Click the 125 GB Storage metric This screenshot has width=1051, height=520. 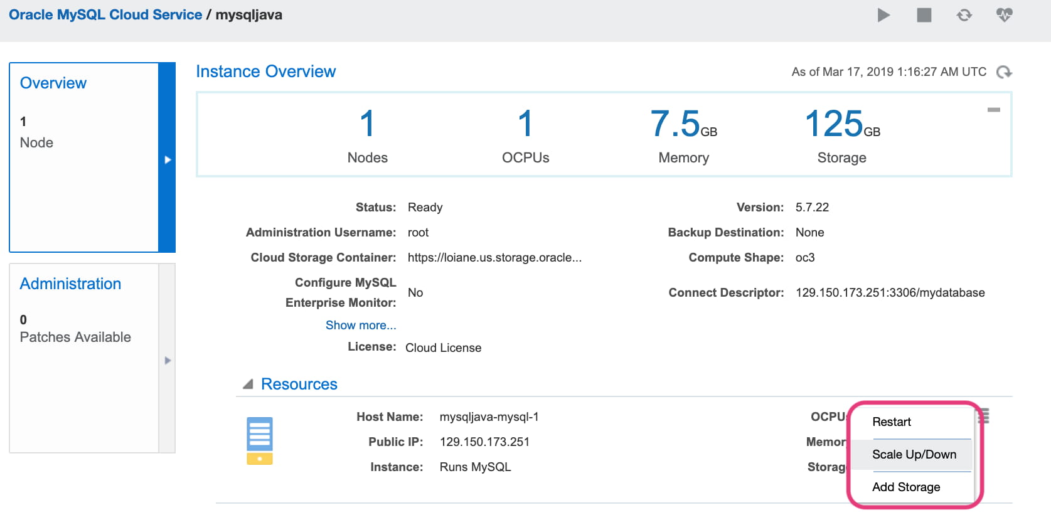[x=842, y=136]
